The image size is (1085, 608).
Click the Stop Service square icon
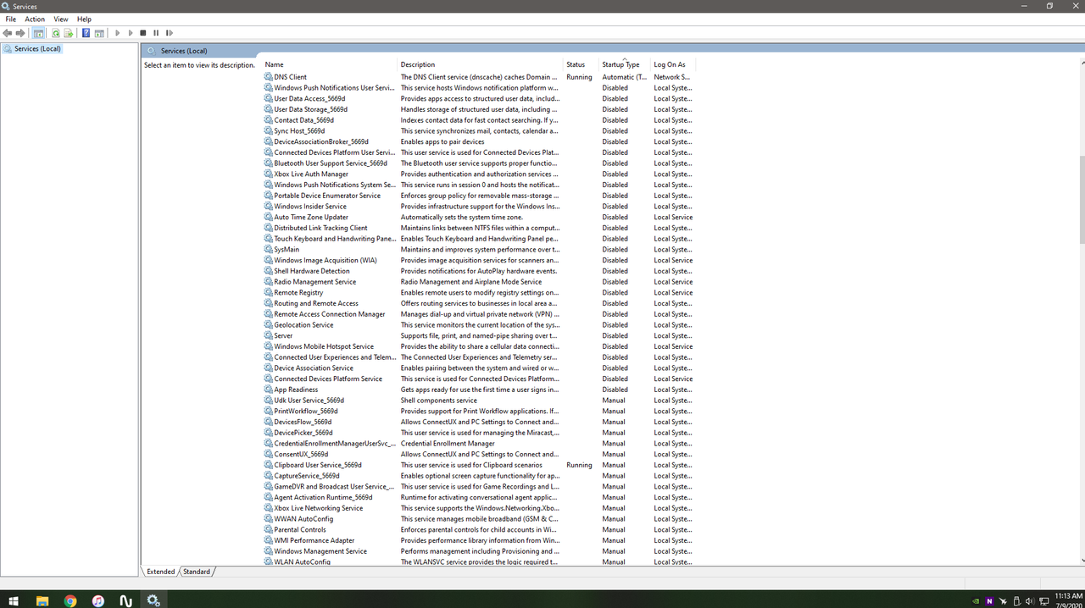(x=143, y=33)
